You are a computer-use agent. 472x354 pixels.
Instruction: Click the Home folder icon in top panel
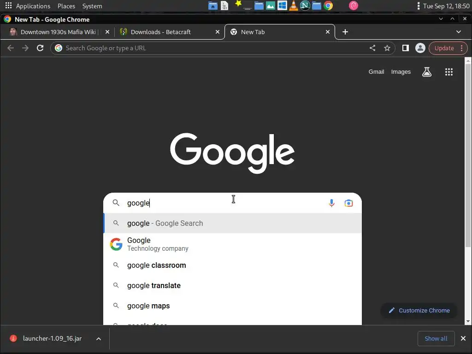coord(213,6)
